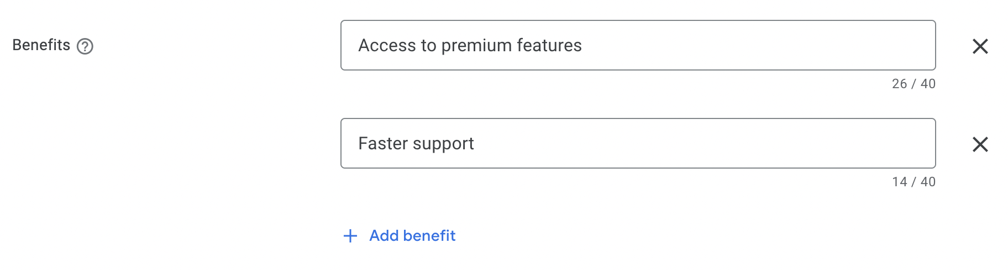Click the Benefits help question-mark icon
The width and height of the screenshot is (1008, 270).
point(85,46)
